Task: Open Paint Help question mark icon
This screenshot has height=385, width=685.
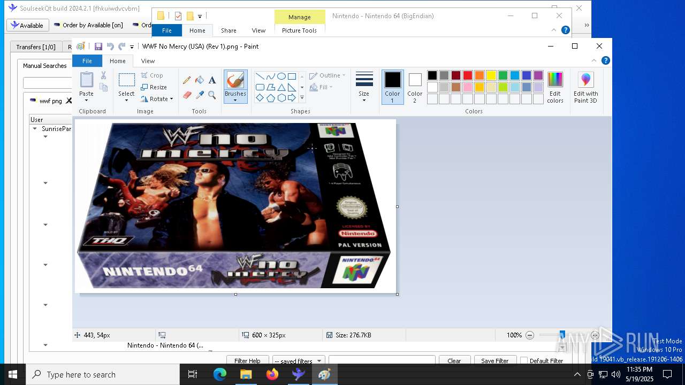Action: pos(605,61)
